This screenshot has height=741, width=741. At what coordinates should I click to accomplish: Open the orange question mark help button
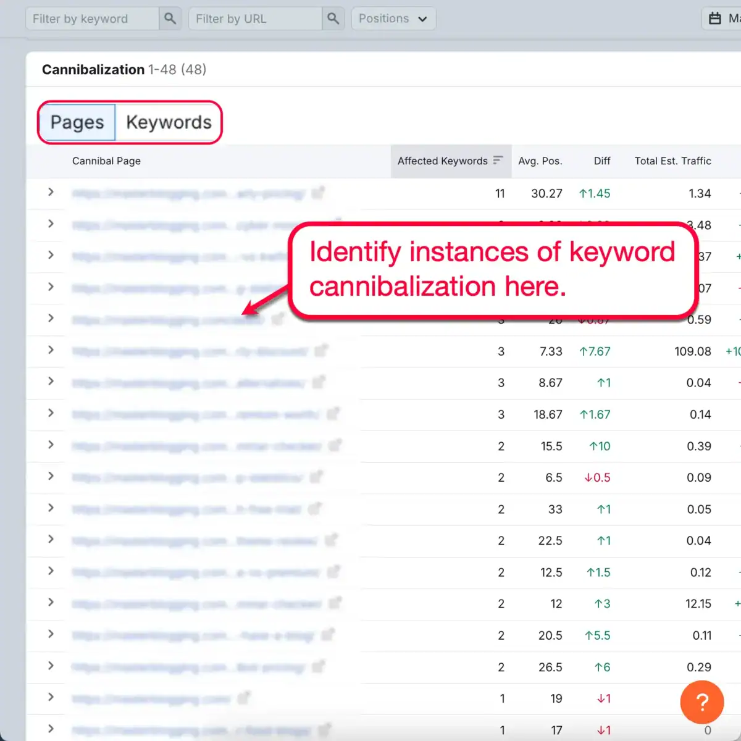pos(701,702)
